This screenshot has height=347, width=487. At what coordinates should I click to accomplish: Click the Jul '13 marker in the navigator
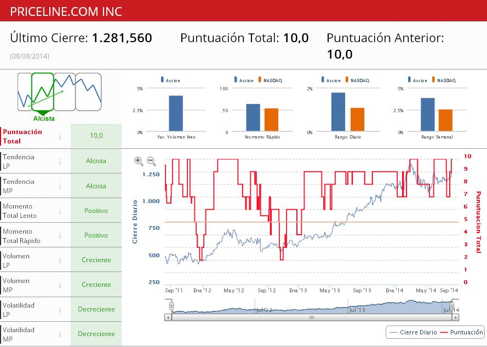357,310
